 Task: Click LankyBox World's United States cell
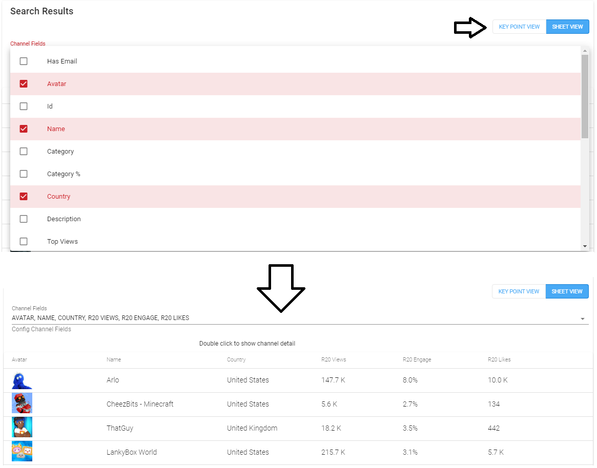pyautogui.click(x=248, y=452)
